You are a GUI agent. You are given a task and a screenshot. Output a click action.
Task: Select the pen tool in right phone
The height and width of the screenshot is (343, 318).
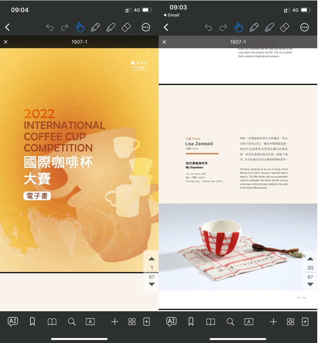coord(254,28)
